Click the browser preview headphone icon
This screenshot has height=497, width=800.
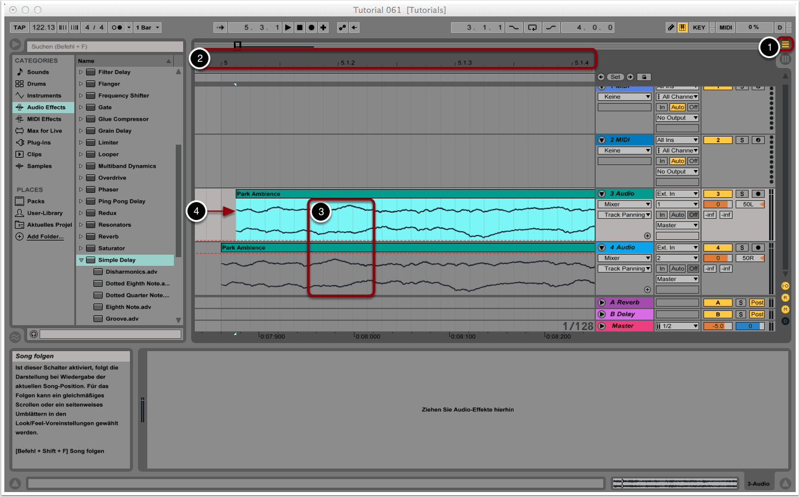click(33, 334)
